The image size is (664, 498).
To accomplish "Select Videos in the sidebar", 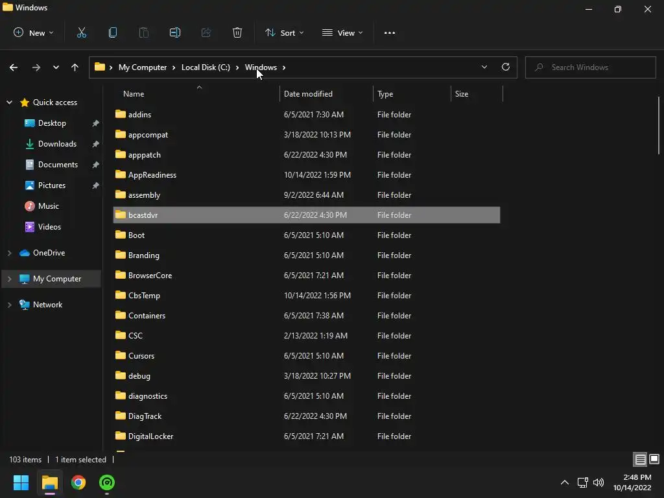I will pos(49,227).
